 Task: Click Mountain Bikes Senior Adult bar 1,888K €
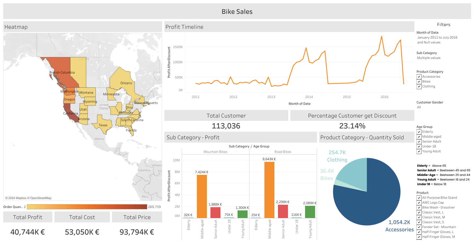coord(215,213)
